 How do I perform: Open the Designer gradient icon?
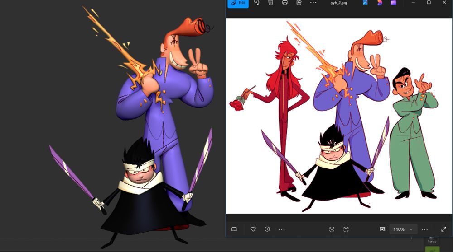click(380, 3)
